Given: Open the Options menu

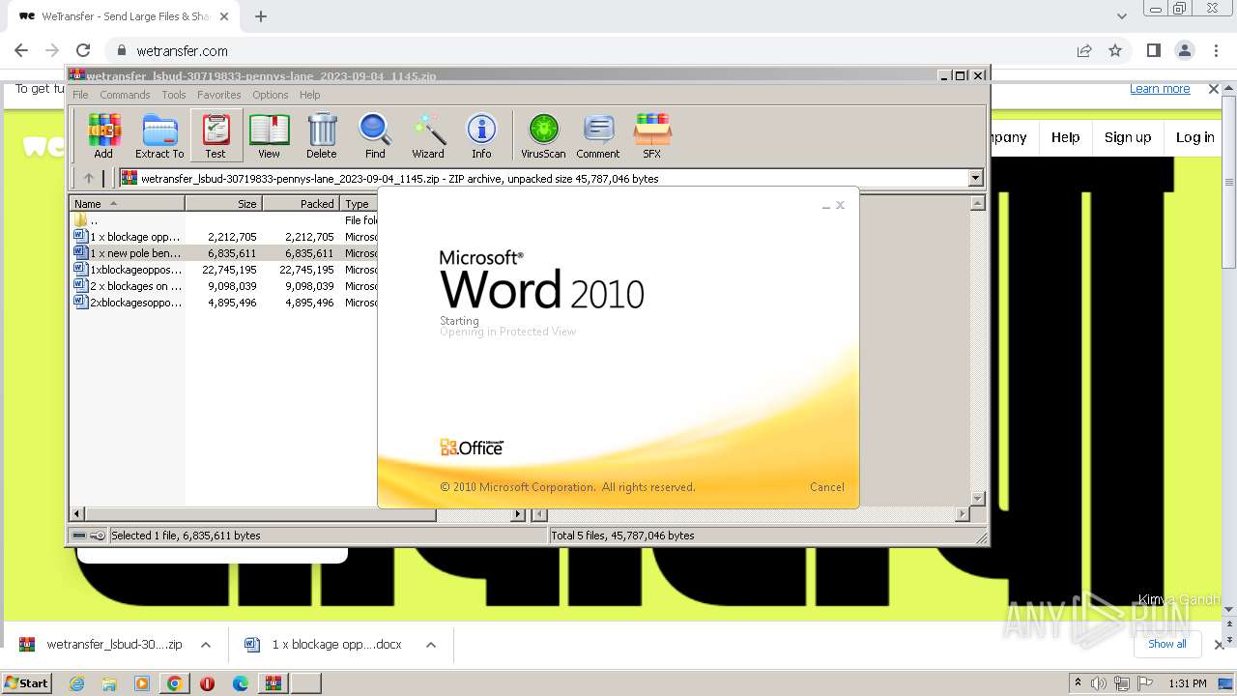Looking at the screenshot, I should coord(271,95).
